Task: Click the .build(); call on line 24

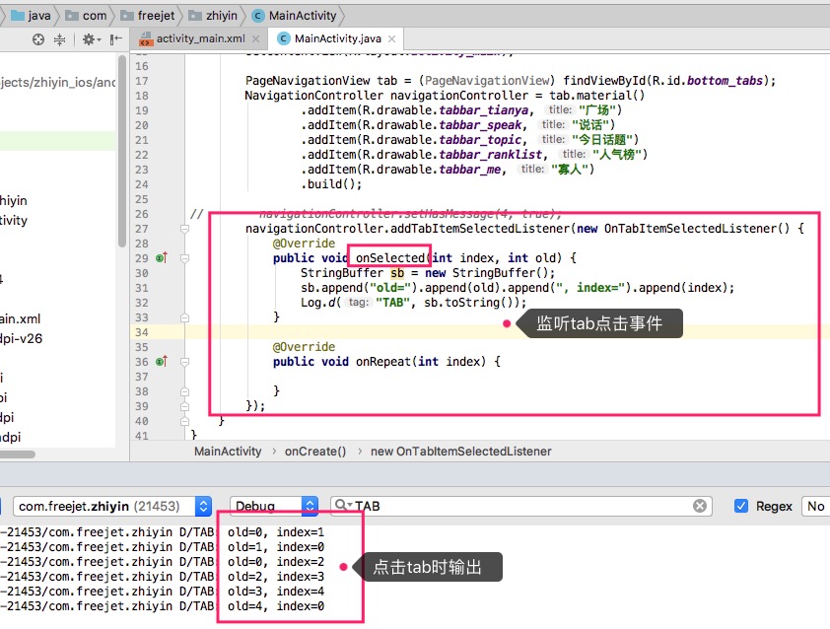Action: click(x=331, y=184)
